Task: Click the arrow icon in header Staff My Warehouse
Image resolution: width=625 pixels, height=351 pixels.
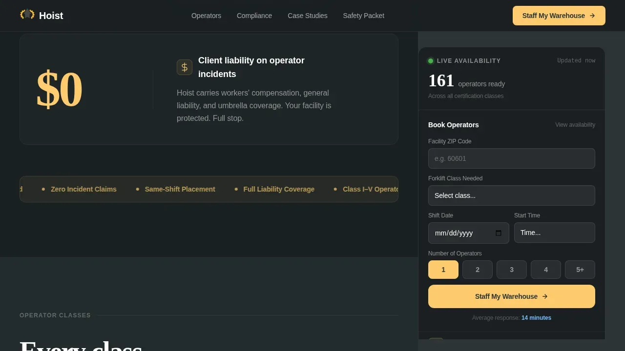Action: tap(592, 16)
